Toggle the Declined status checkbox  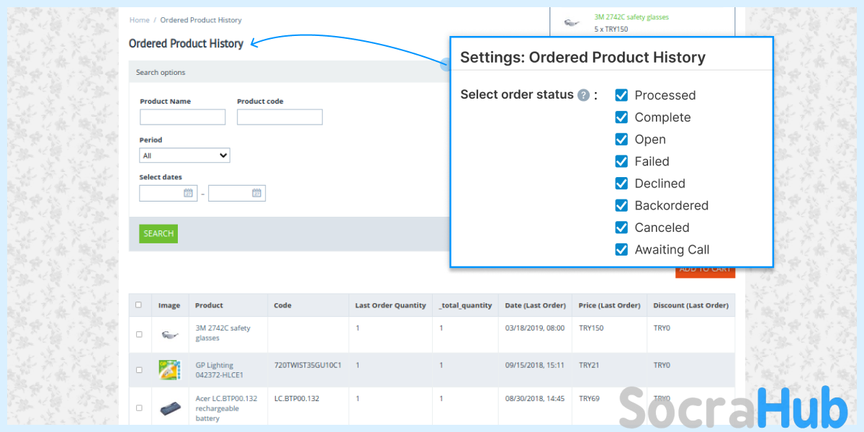(x=621, y=184)
